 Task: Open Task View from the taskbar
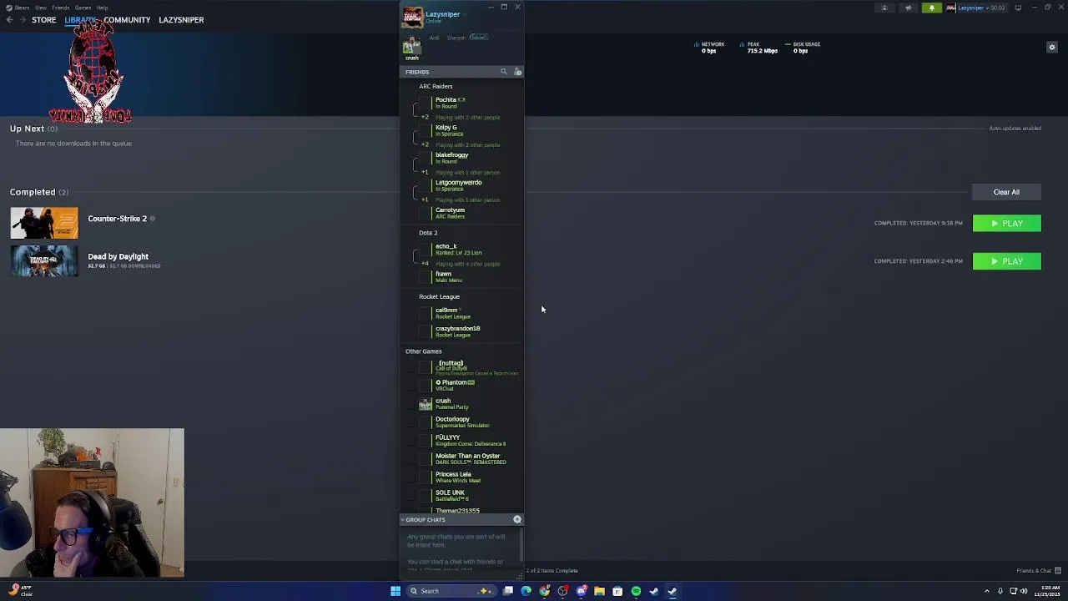(507, 591)
